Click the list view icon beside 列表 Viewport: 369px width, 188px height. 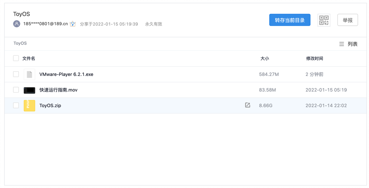coord(342,44)
